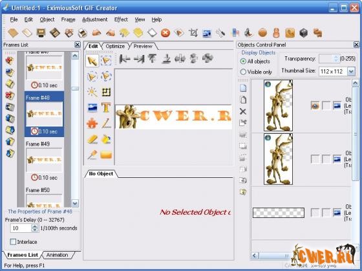Select the crop tool in toolbar

pos(193,33)
